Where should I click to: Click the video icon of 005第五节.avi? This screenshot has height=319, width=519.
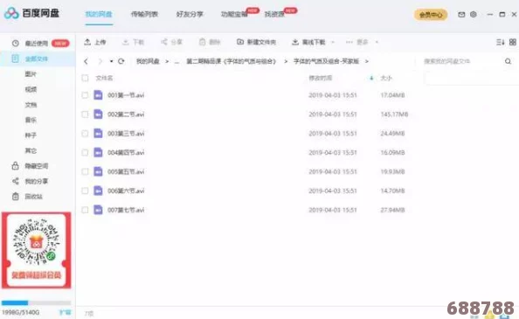[98, 171]
